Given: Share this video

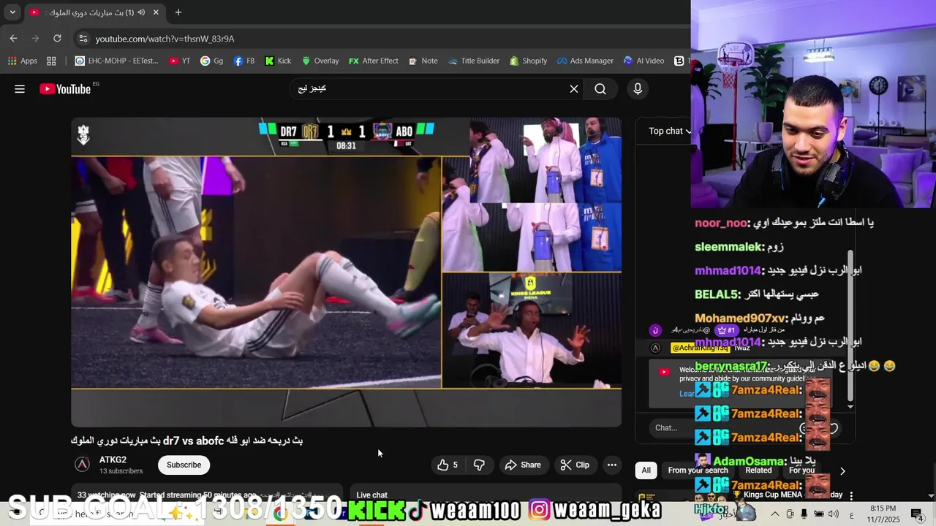Looking at the screenshot, I should 523,465.
